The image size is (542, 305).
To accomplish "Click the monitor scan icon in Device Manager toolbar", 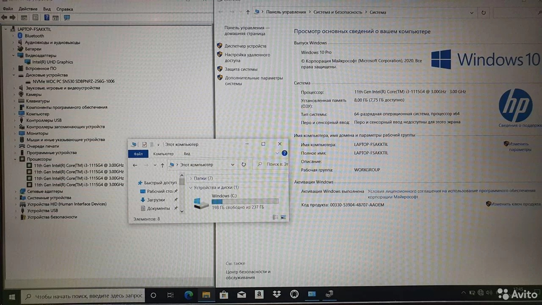I will [x=67, y=17].
